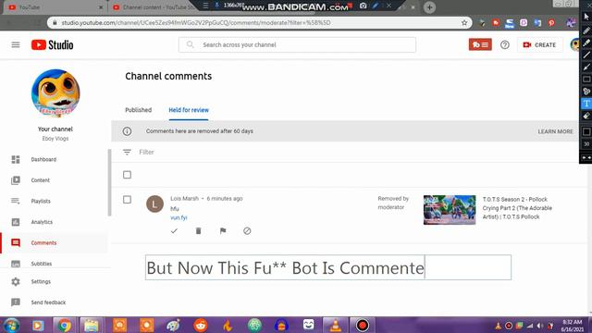The width and height of the screenshot is (592, 333).
Task: Select the Bandicam rectangle tool
Action: (x=586, y=80)
